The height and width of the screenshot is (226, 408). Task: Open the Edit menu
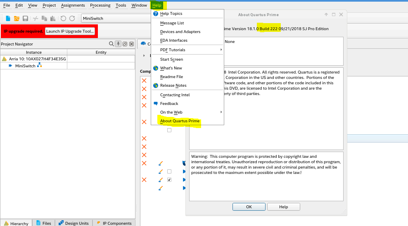19,5
